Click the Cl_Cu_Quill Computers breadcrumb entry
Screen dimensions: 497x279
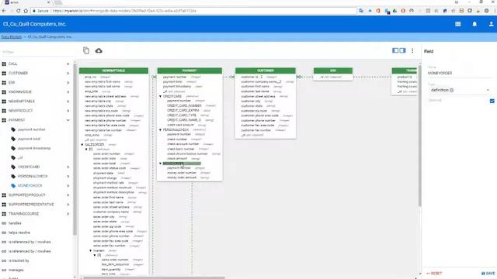point(50,37)
